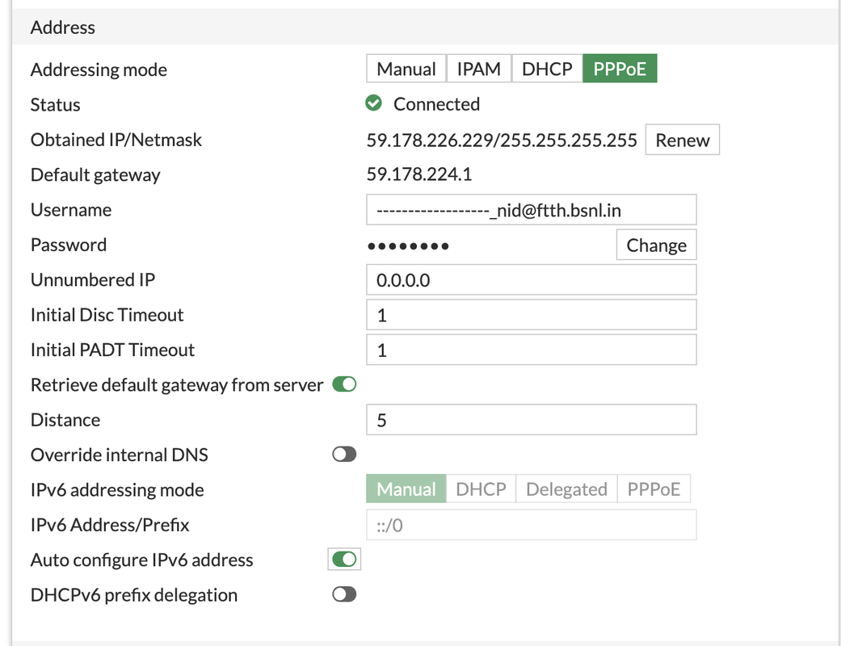This screenshot has width=841, height=646.
Task: Choose DHCP addressing mode
Action: 547,69
